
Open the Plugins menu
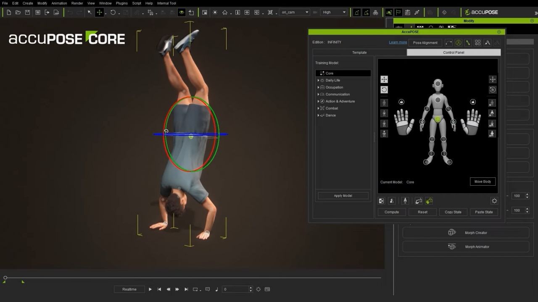[121, 3]
